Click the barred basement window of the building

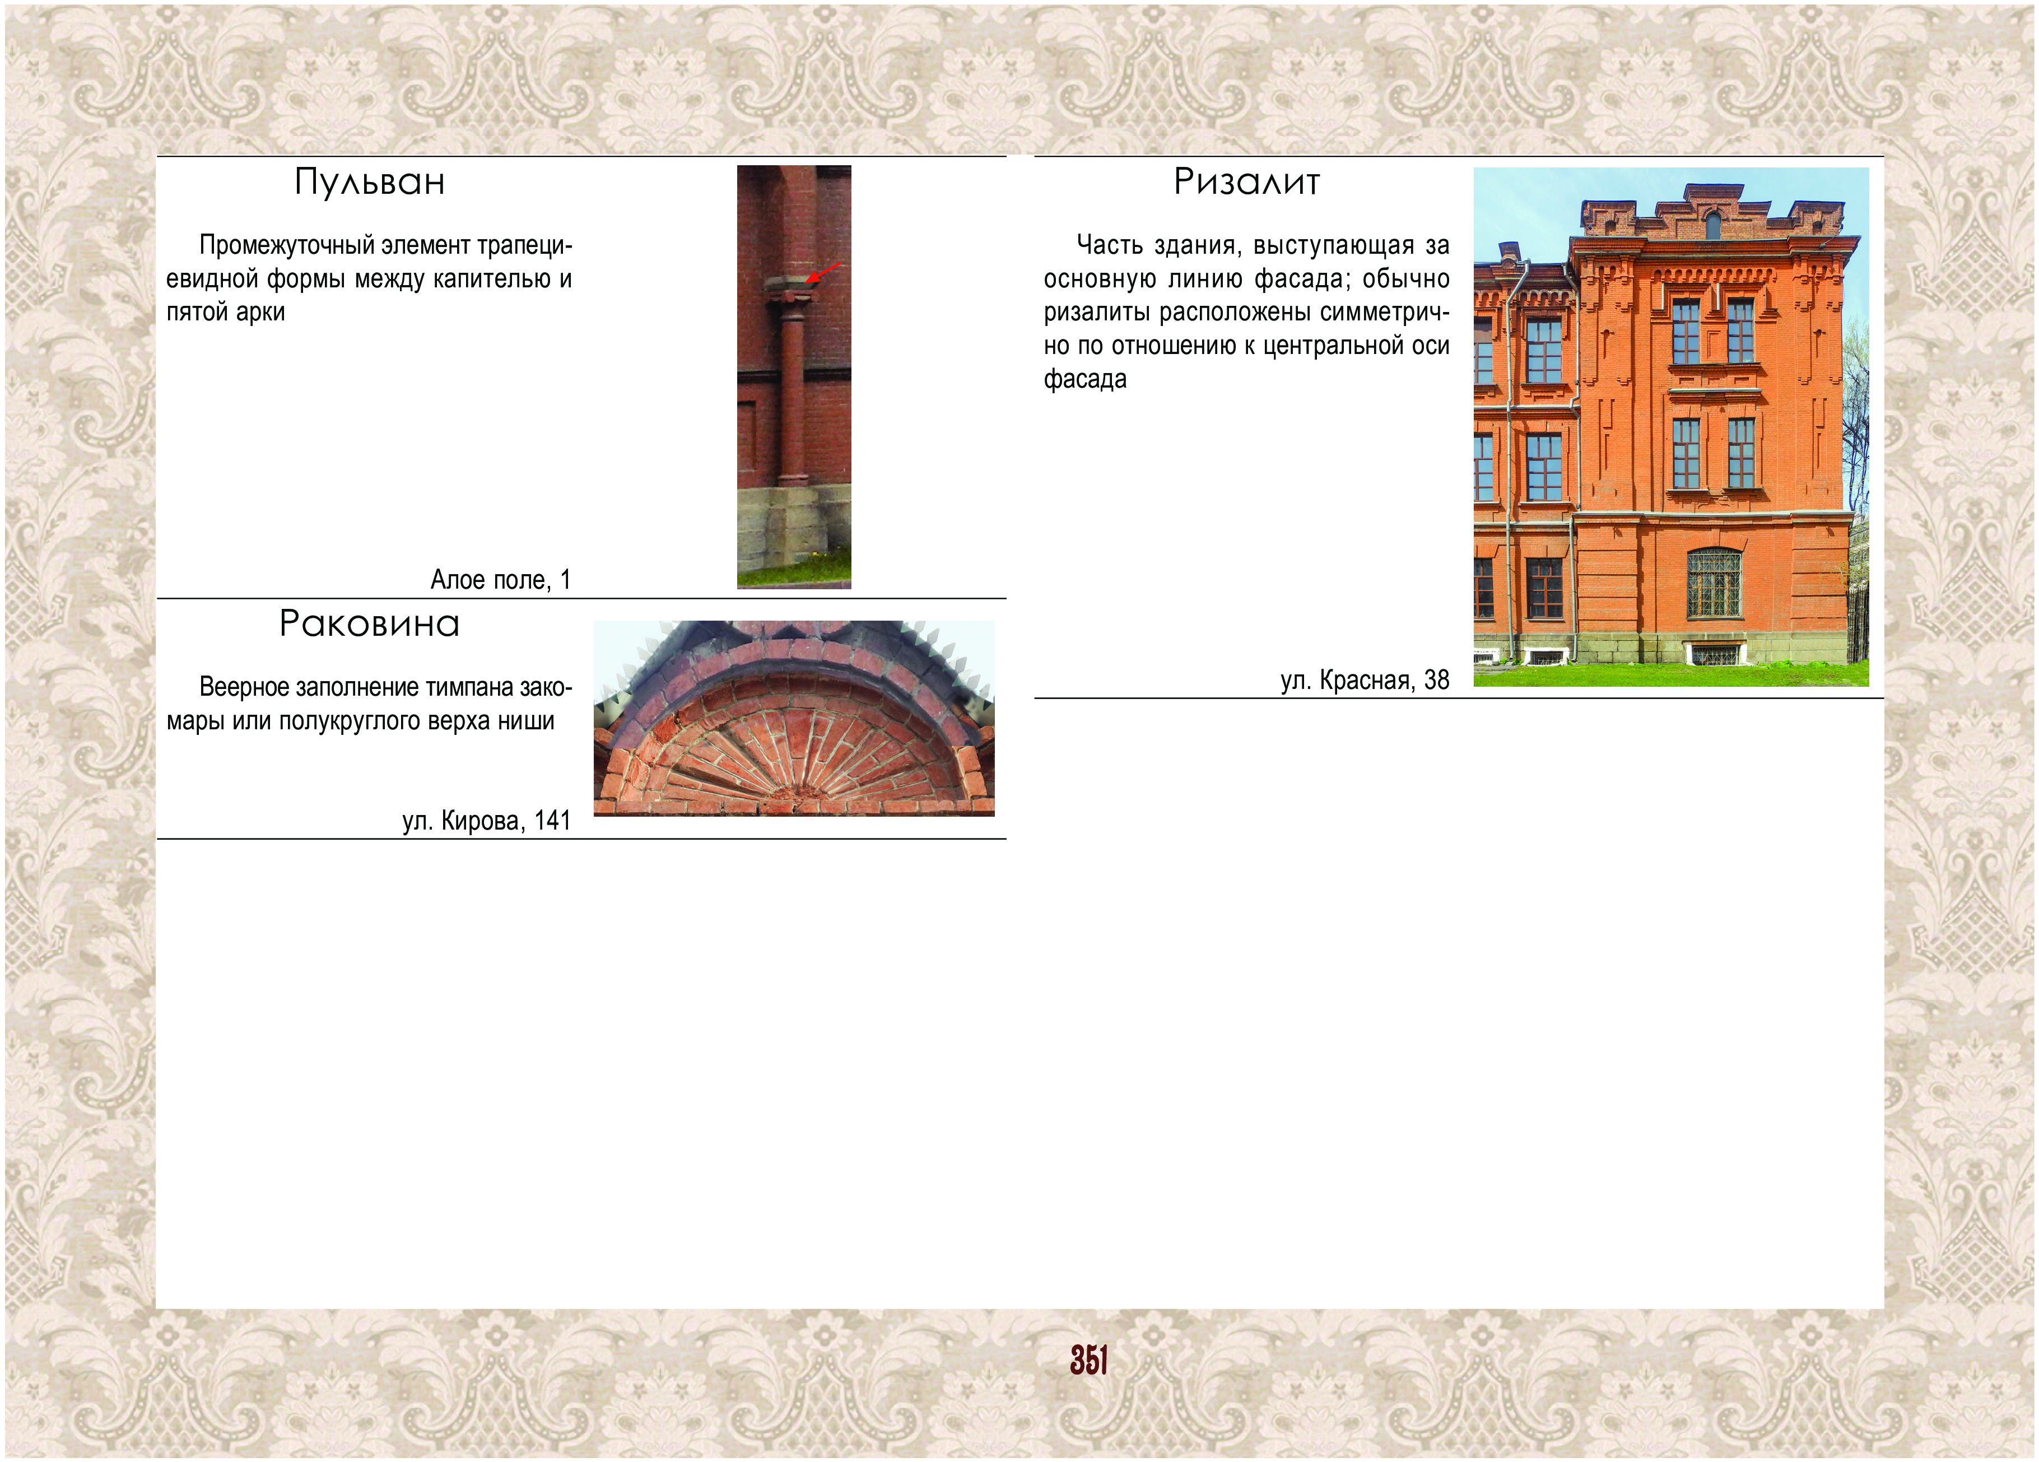(x=1715, y=654)
